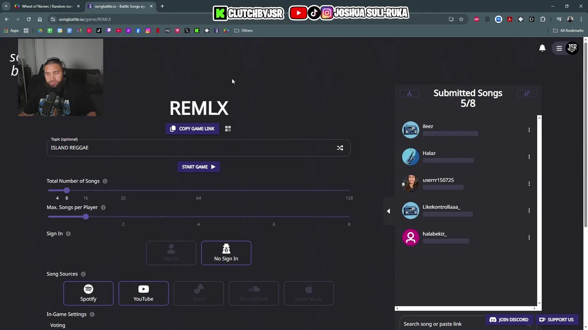Viewport: 588px width, 330px height.
Task: Open the hamburger menu near JSR avatar
Action: tap(559, 48)
